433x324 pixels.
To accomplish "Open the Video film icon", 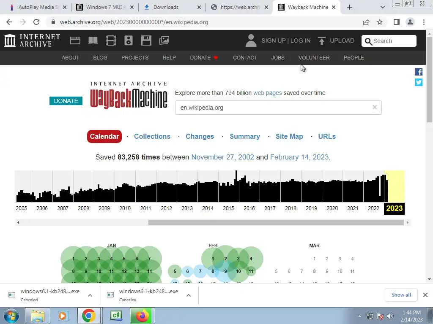I will pos(111,40).
